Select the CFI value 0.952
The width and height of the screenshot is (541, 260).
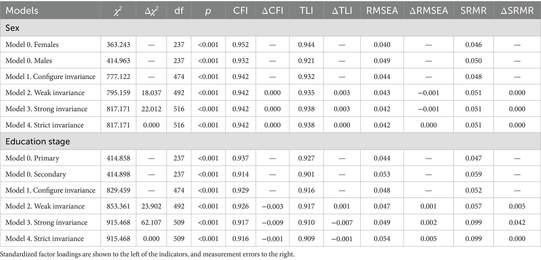240,44
